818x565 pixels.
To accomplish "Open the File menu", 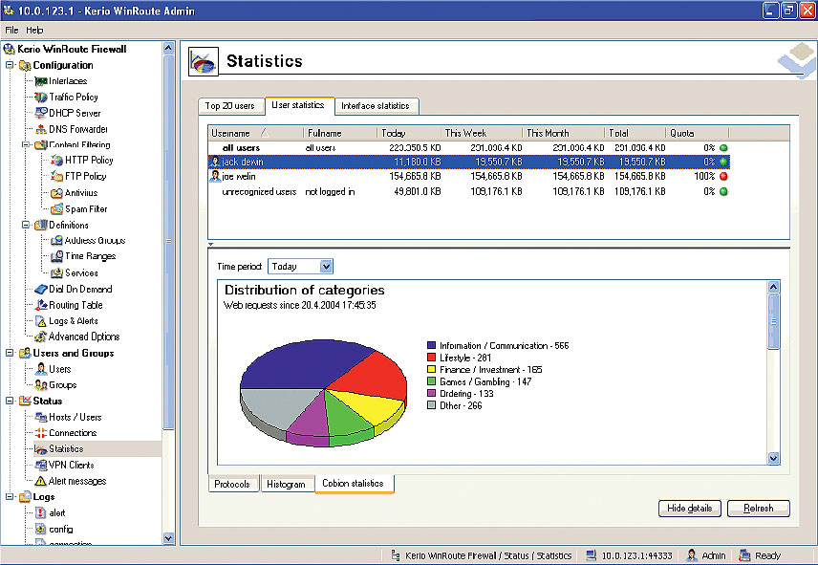I will coord(11,31).
